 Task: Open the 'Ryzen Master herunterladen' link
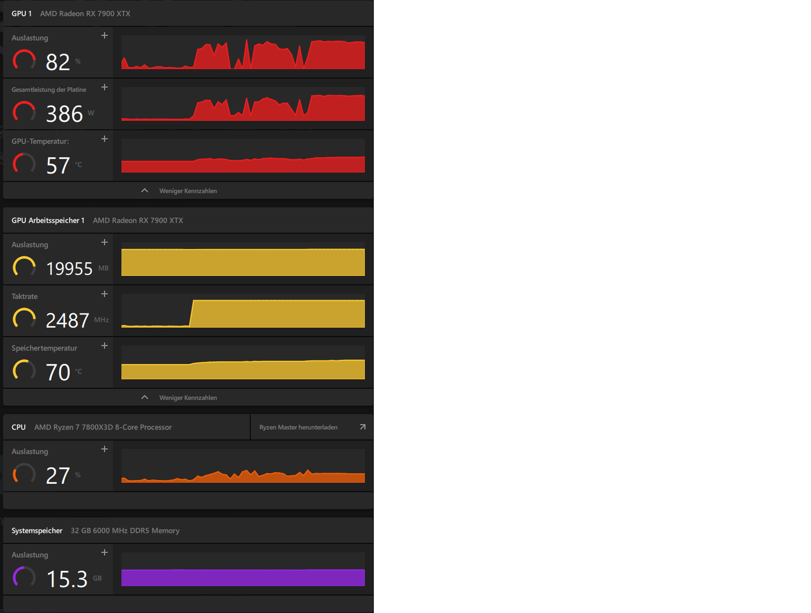298,427
